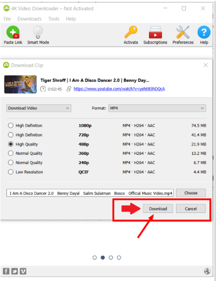Close the Download Clip dialog
This screenshot has height=281, width=216.
206,65
